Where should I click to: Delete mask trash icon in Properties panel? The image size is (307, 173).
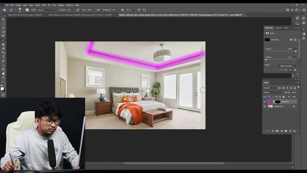(x=295, y=70)
